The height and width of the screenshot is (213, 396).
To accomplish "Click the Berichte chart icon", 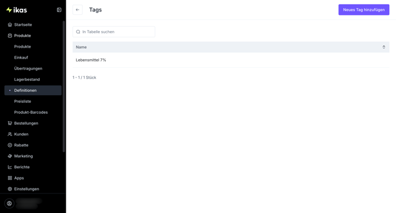I will coord(10,167).
